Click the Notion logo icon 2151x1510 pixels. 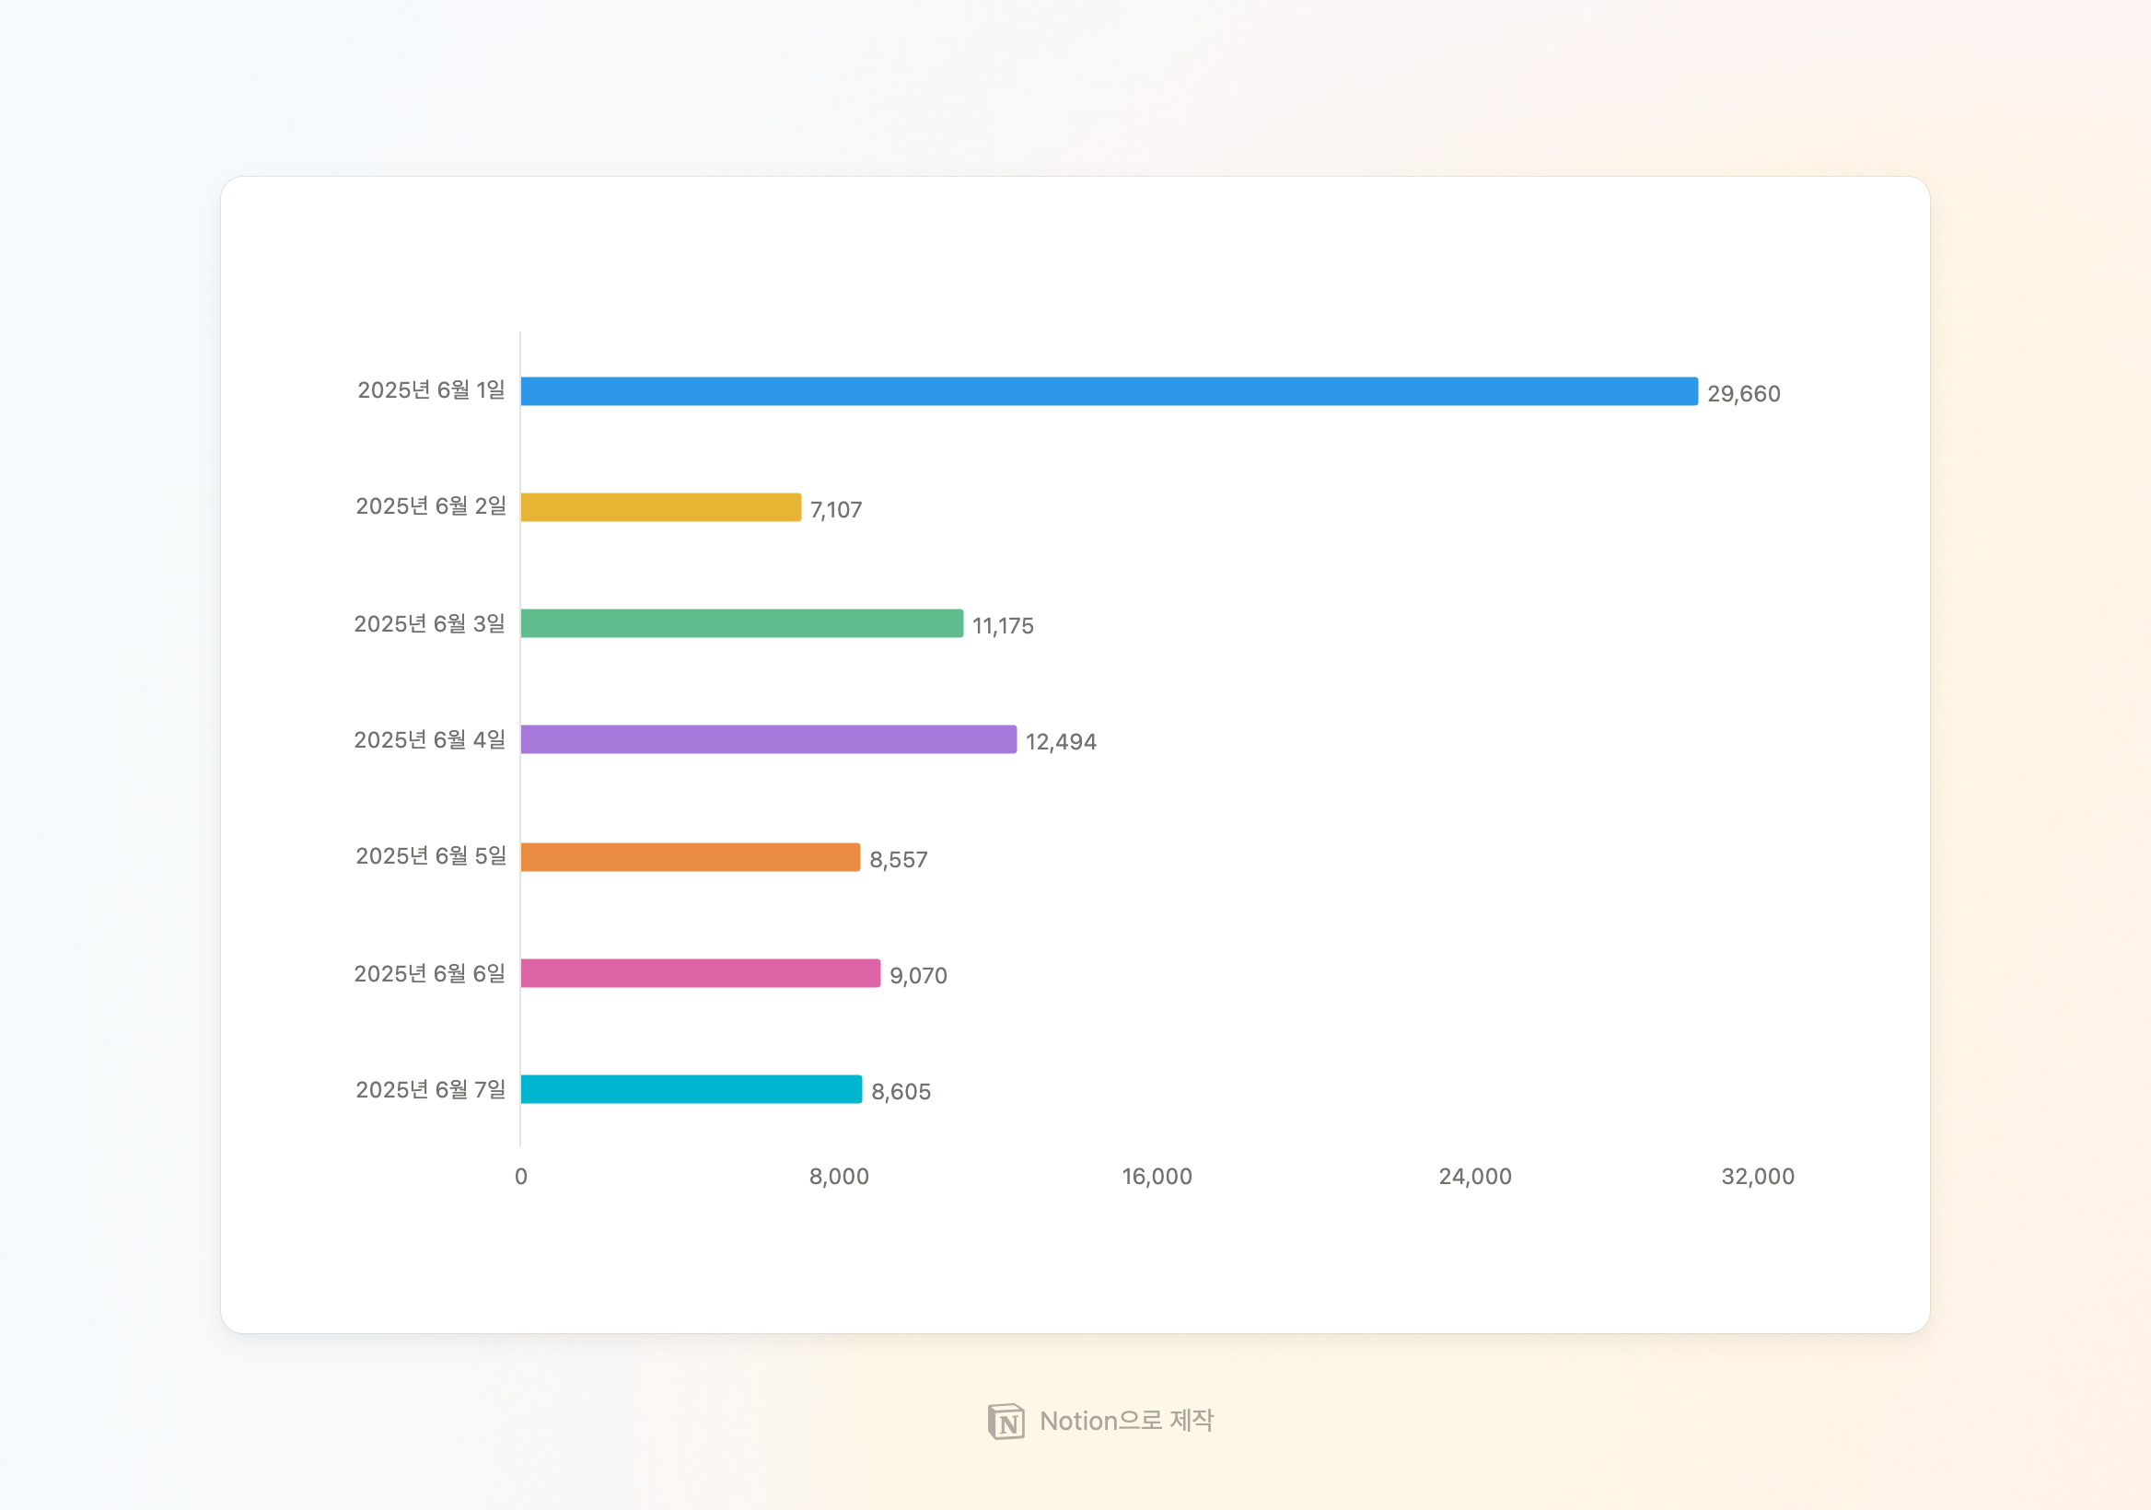point(1006,1421)
